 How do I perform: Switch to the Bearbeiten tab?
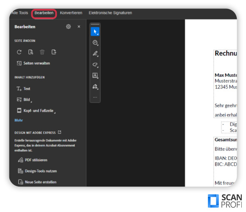44,13
